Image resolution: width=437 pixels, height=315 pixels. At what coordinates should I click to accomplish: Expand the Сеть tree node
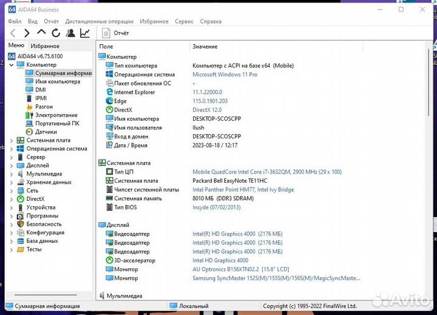12,191
